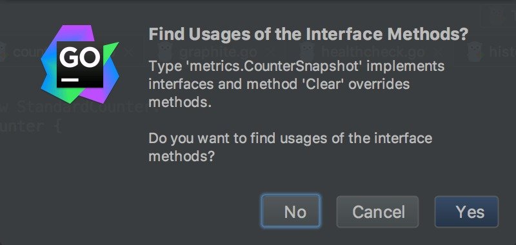This screenshot has height=245, width=516.
Task: Close the counter editor tab behind the logo
Action: click(128, 52)
